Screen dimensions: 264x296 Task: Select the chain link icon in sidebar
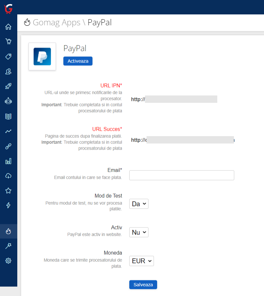click(x=8, y=147)
